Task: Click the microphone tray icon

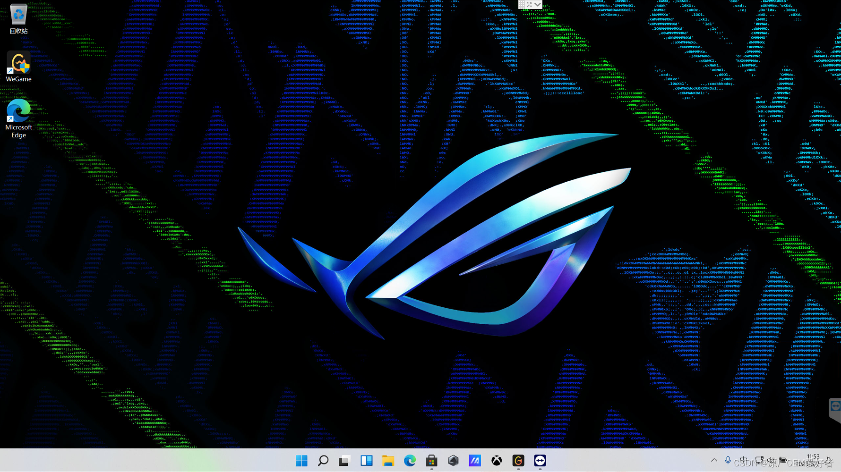Action: pos(728,461)
